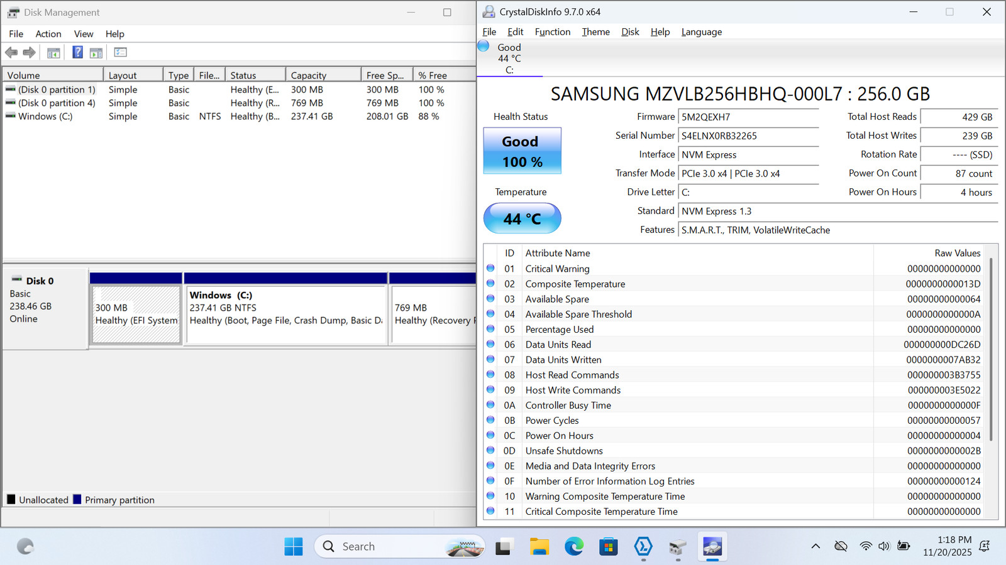Open File menu in CrystalDiskInfo
This screenshot has height=565, width=1006.
tap(489, 32)
